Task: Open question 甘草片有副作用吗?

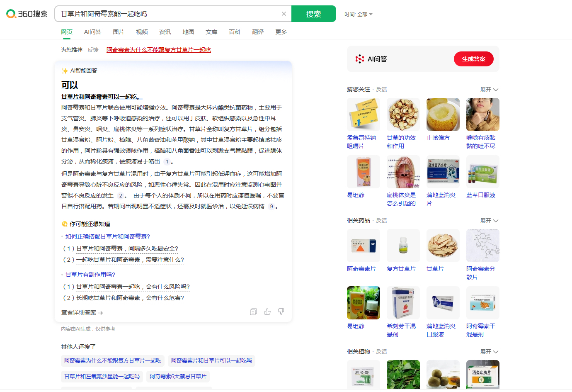Action: coord(90,275)
